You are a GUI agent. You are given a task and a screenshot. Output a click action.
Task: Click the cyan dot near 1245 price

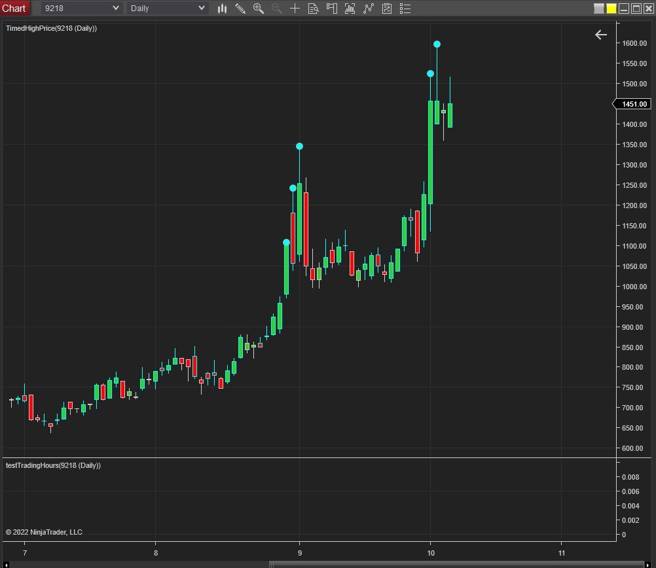(293, 188)
